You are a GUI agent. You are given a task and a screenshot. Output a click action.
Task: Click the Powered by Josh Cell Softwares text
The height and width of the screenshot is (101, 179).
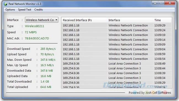150,93
